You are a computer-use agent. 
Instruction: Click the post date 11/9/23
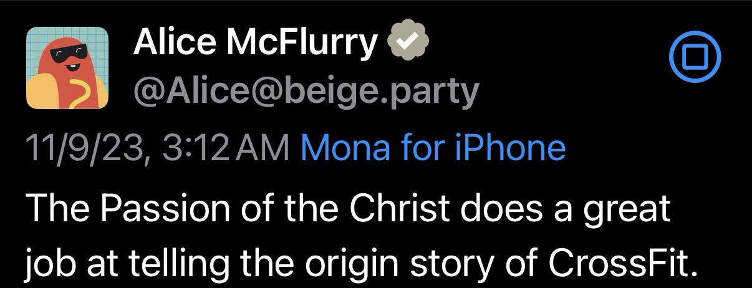click(x=82, y=148)
